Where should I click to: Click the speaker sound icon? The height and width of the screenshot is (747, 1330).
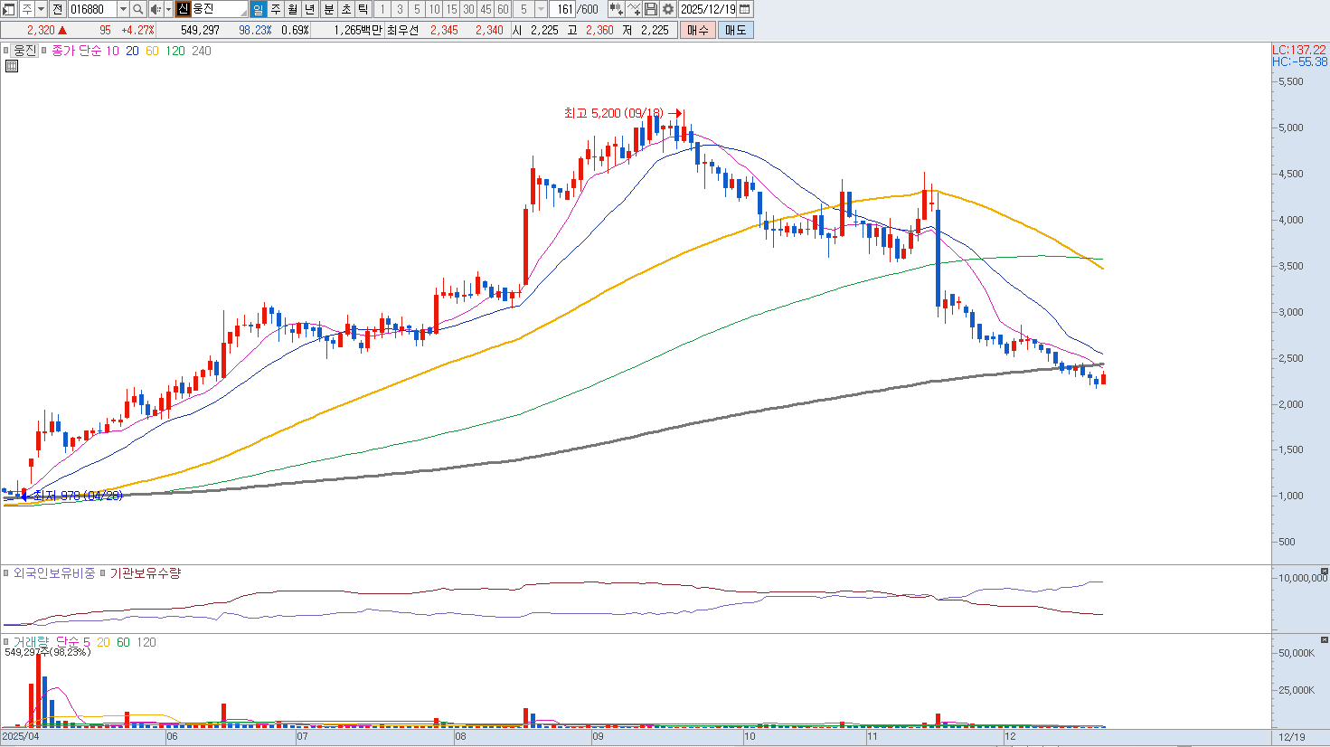tap(155, 9)
